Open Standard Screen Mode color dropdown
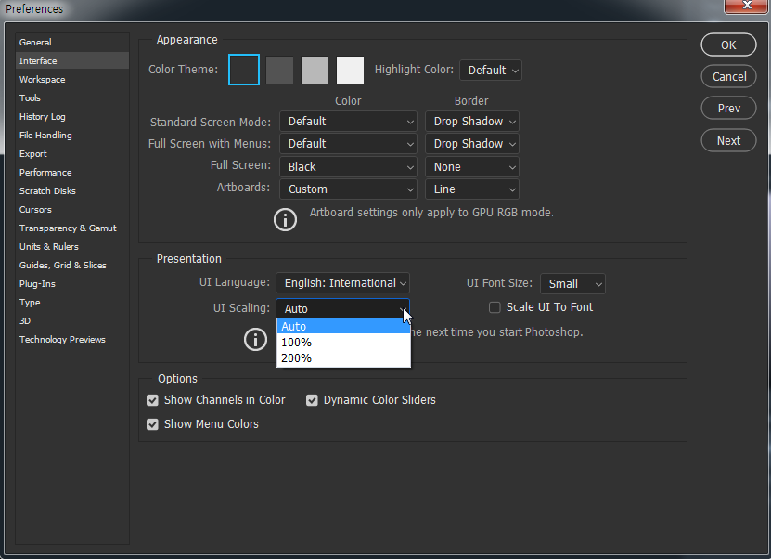Image resolution: width=771 pixels, height=559 pixels. (x=348, y=122)
